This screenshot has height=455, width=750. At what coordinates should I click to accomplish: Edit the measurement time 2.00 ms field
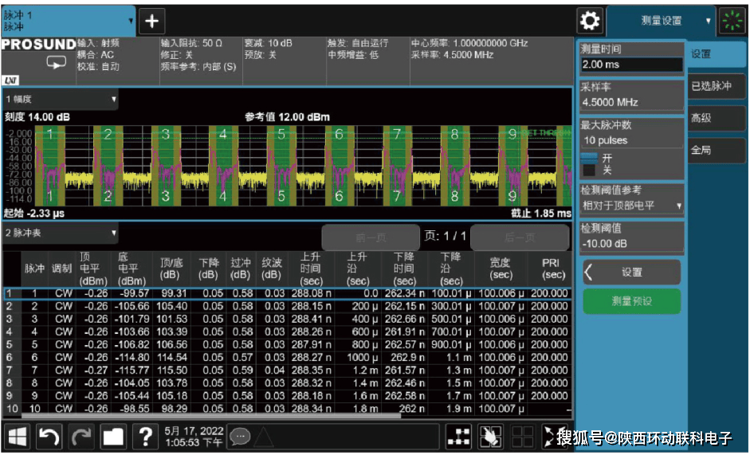[631, 65]
